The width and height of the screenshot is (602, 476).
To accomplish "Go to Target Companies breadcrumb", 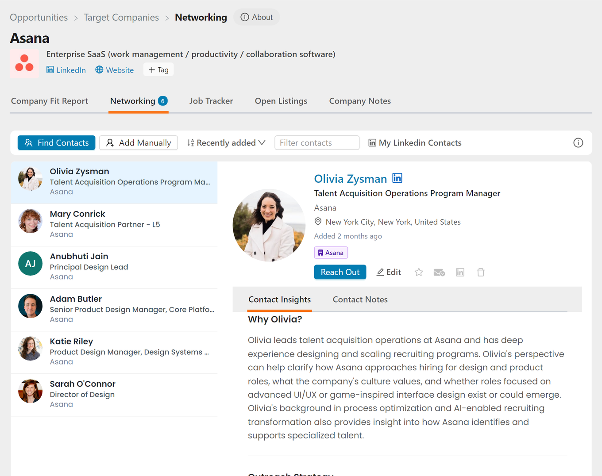I will point(121,17).
